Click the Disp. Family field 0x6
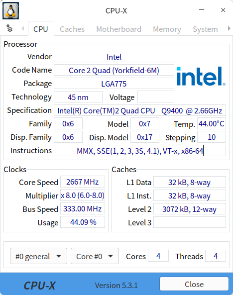 [x=68, y=137]
